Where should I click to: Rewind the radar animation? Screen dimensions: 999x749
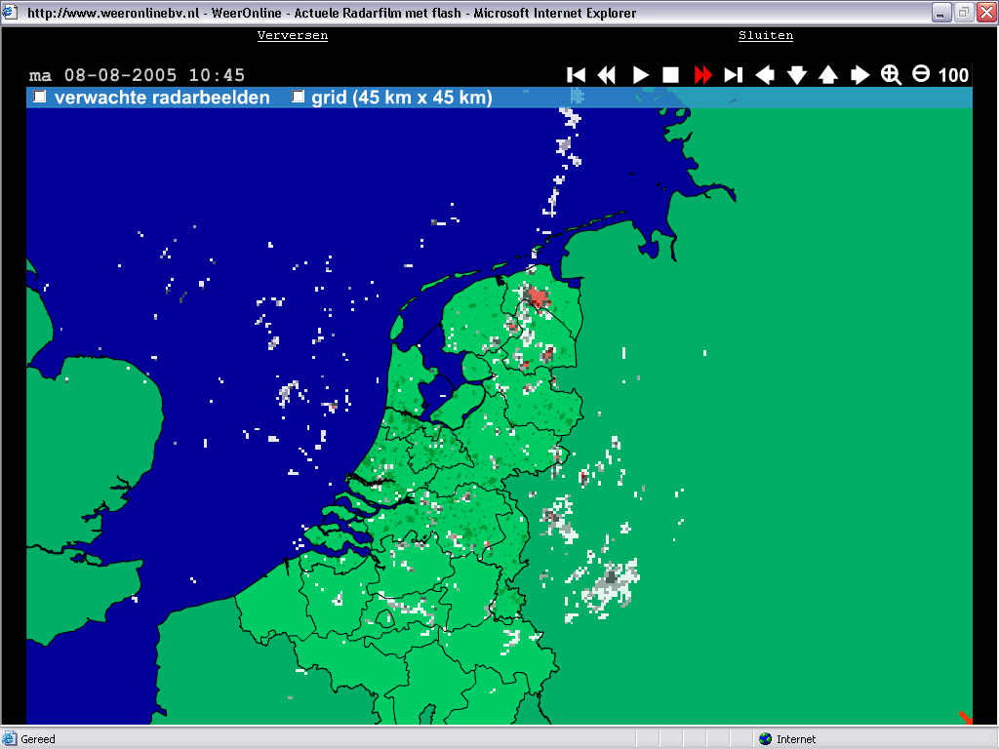(x=607, y=75)
